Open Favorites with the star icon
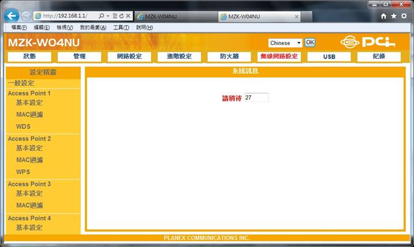 click(x=394, y=16)
